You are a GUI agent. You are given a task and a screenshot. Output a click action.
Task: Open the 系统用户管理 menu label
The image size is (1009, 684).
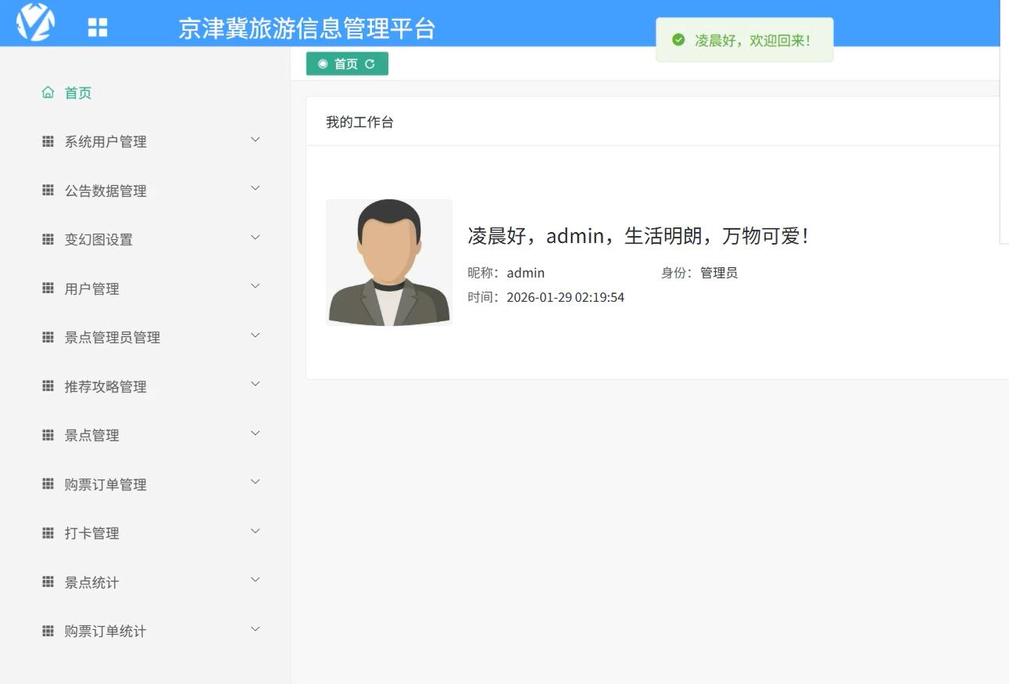click(106, 142)
